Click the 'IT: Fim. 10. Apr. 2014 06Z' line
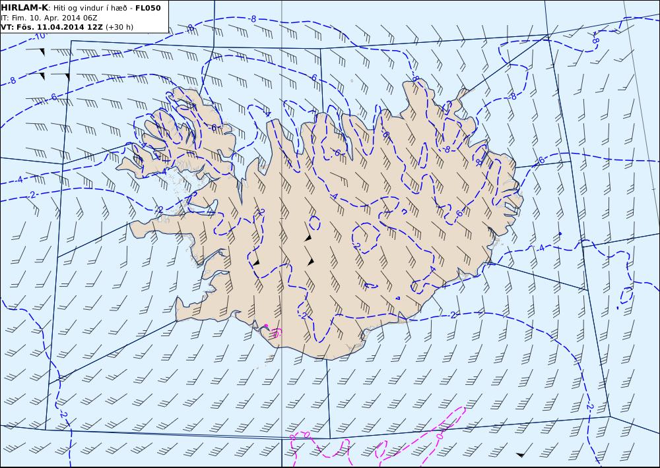660x468 pixels. [x=49, y=18]
